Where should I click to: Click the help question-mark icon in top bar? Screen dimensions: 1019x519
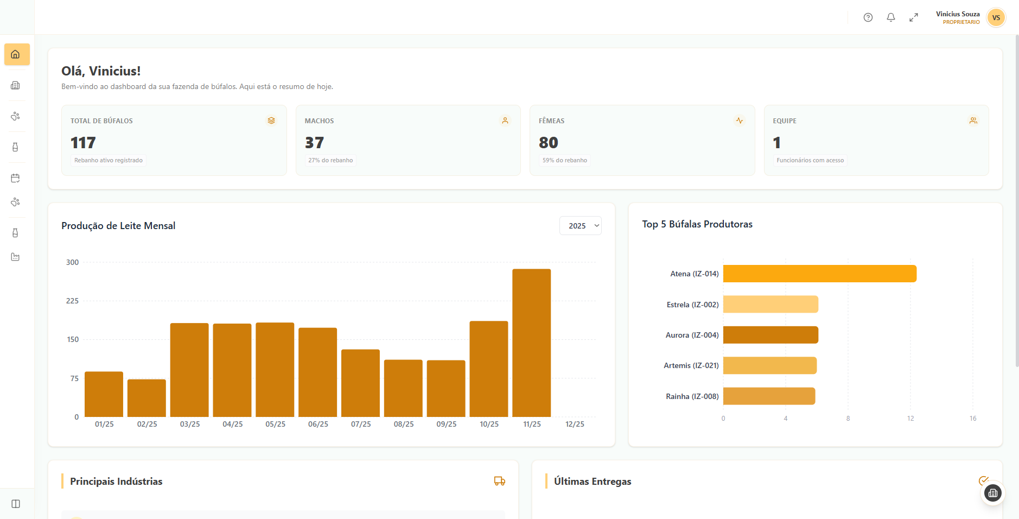(867, 17)
